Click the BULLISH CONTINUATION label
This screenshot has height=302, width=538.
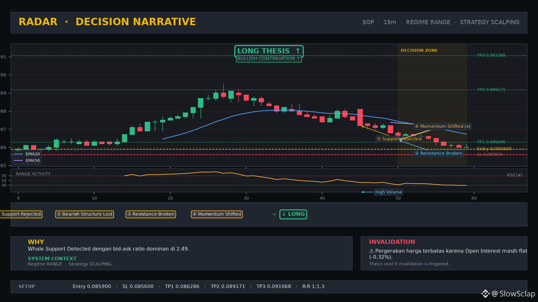tap(269, 59)
